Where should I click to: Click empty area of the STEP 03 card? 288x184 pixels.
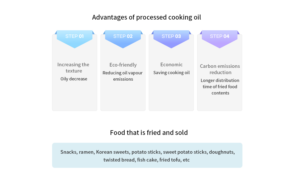171,93
